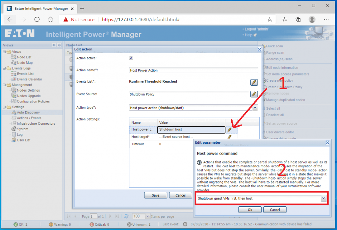The height and width of the screenshot is (230, 337).
Task: Click the Unknown status icon
Action: pos(129,224)
